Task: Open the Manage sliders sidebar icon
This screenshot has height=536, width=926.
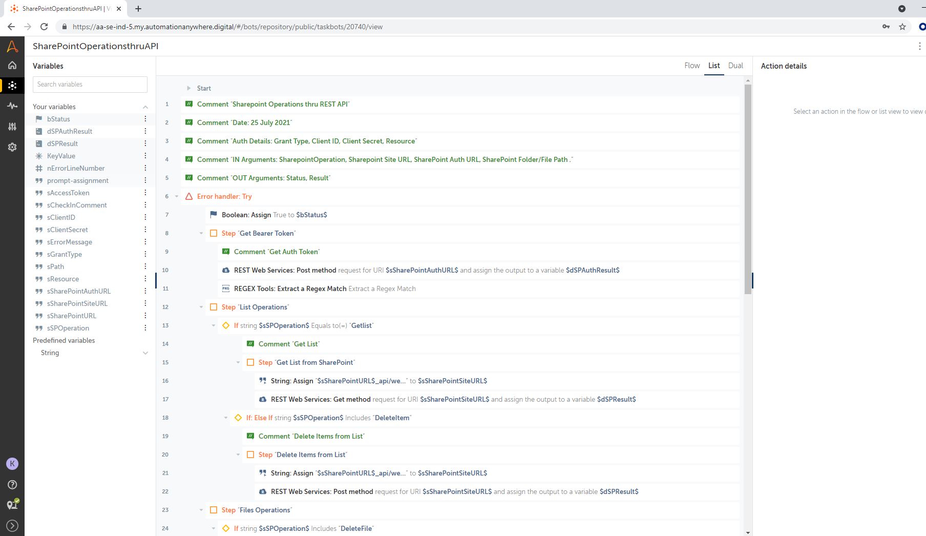Action: coord(12,127)
